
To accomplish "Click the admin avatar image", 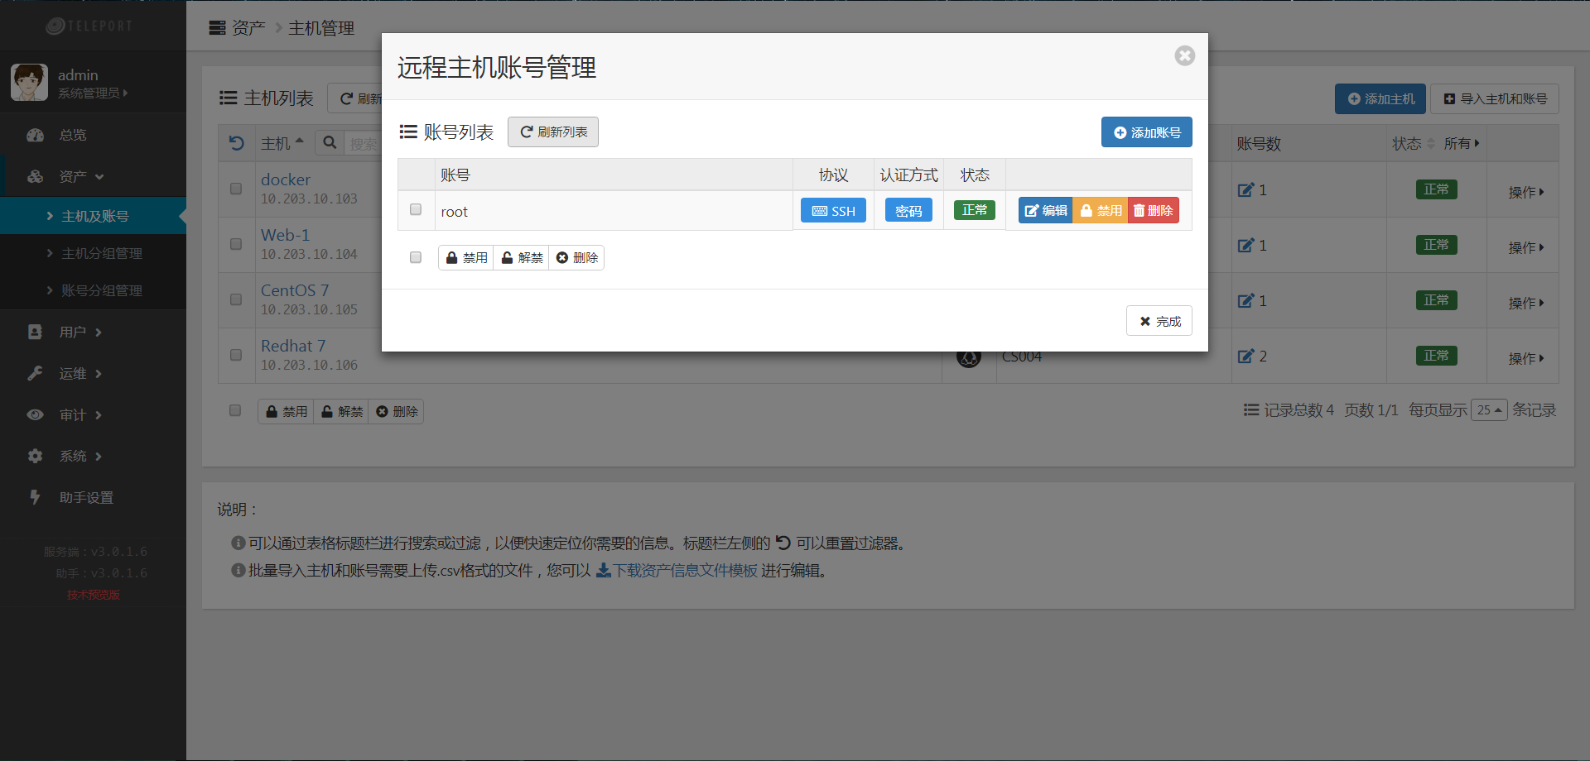I will tap(29, 83).
